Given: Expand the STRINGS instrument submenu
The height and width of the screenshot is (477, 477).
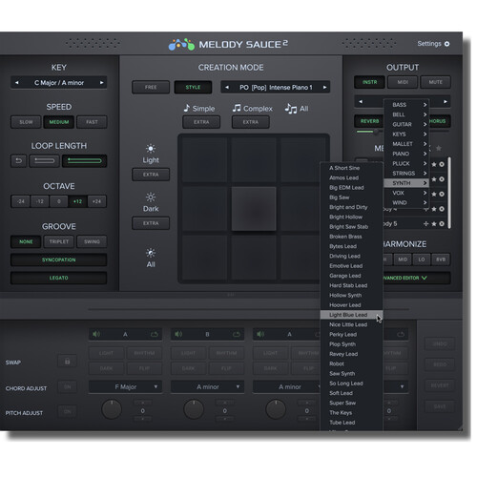Looking at the screenshot, I should pyautogui.click(x=406, y=174).
